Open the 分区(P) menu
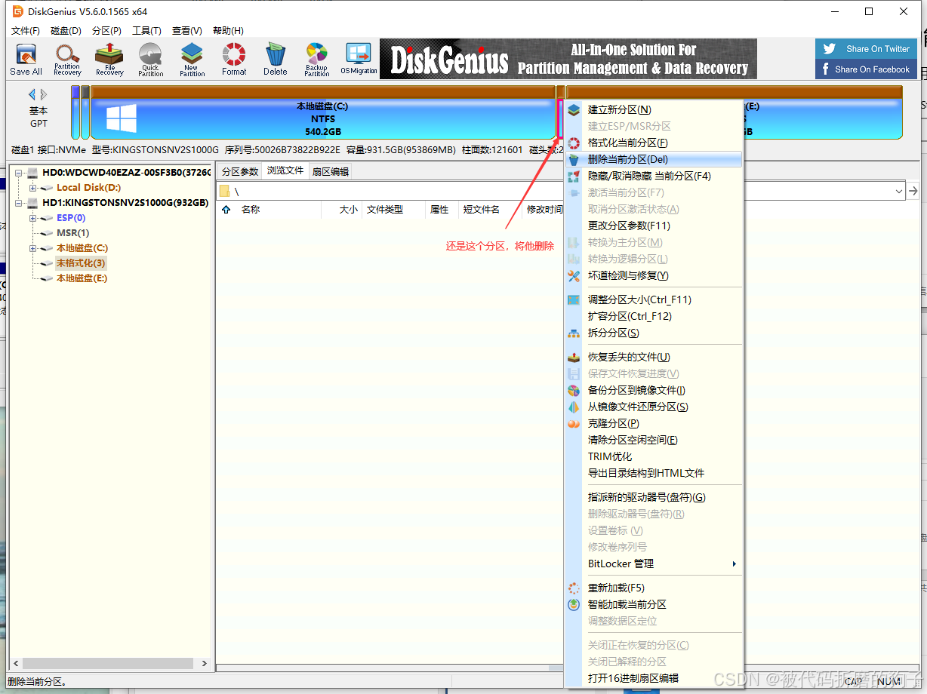 106,31
